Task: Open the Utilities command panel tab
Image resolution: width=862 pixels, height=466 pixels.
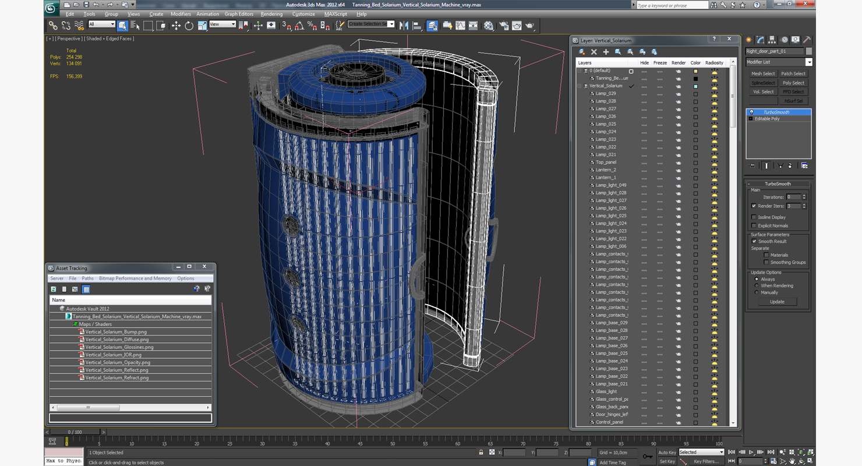Action: (807, 40)
